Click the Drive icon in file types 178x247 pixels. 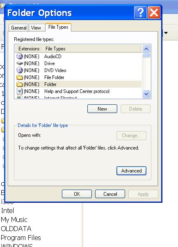[x=20, y=63]
